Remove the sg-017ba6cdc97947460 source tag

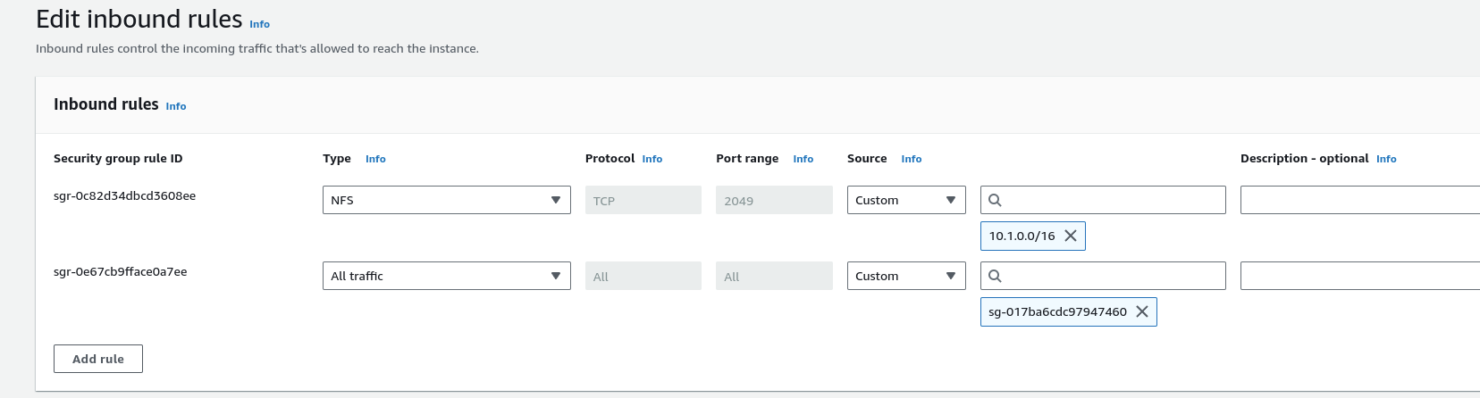(1141, 311)
